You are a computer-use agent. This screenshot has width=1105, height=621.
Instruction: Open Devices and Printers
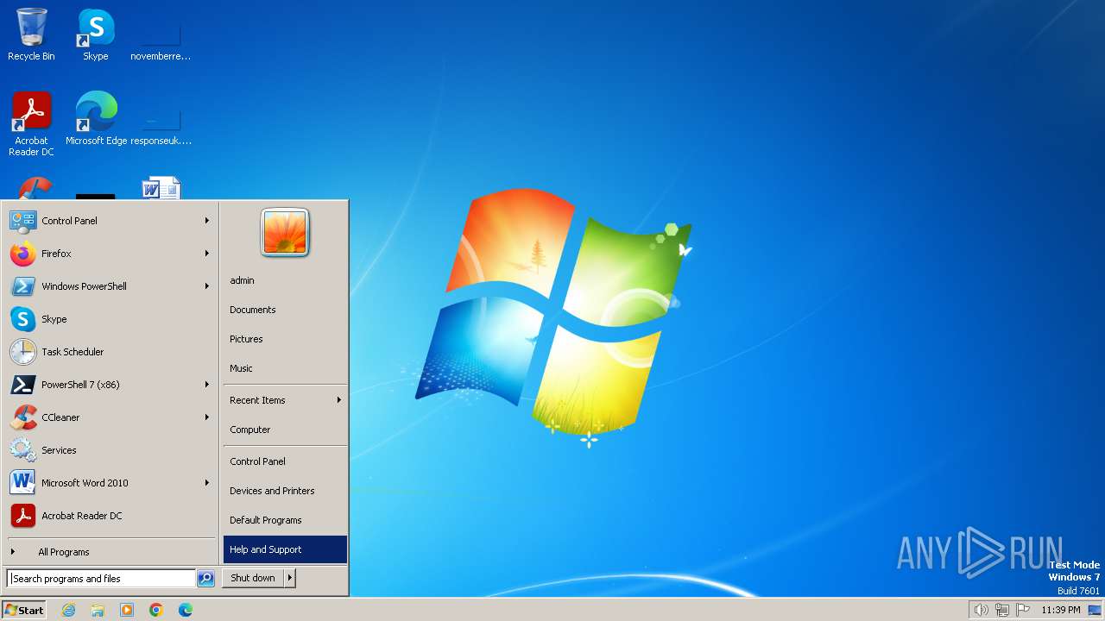pyautogui.click(x=285, y=491)
